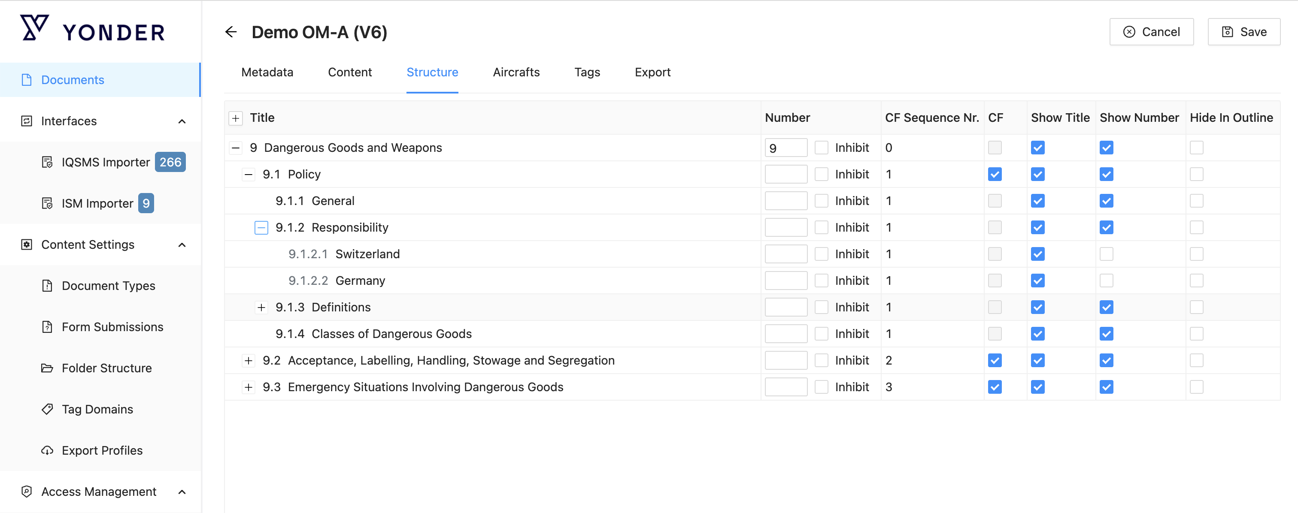The width and height of the screenshot is (1298, 513).
Task: Expand 9.3 Emergency Situations Involving Dangerous Goods
Action: pos(249,387)
